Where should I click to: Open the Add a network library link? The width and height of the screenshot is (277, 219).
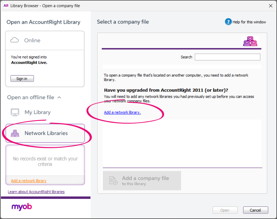pyautogui.click(x=122, y=112)
